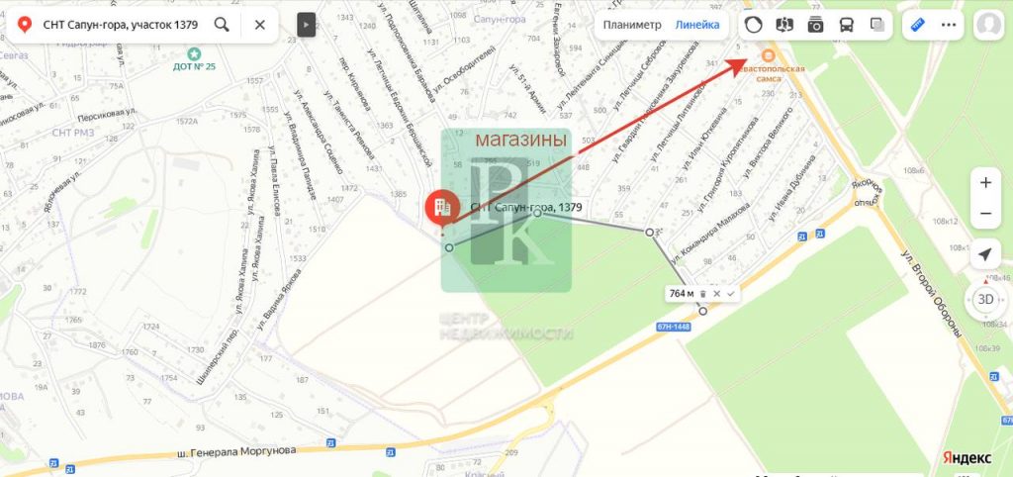This screenshot has width=1013, height=477.
Task: Toggle the ruler tool icon
Action: pos(917,25)
